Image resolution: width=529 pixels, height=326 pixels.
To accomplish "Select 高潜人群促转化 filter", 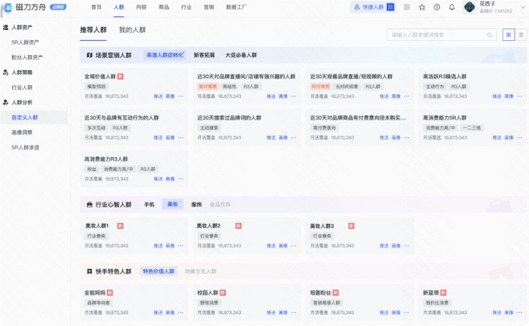I will (x=165, y=55).
